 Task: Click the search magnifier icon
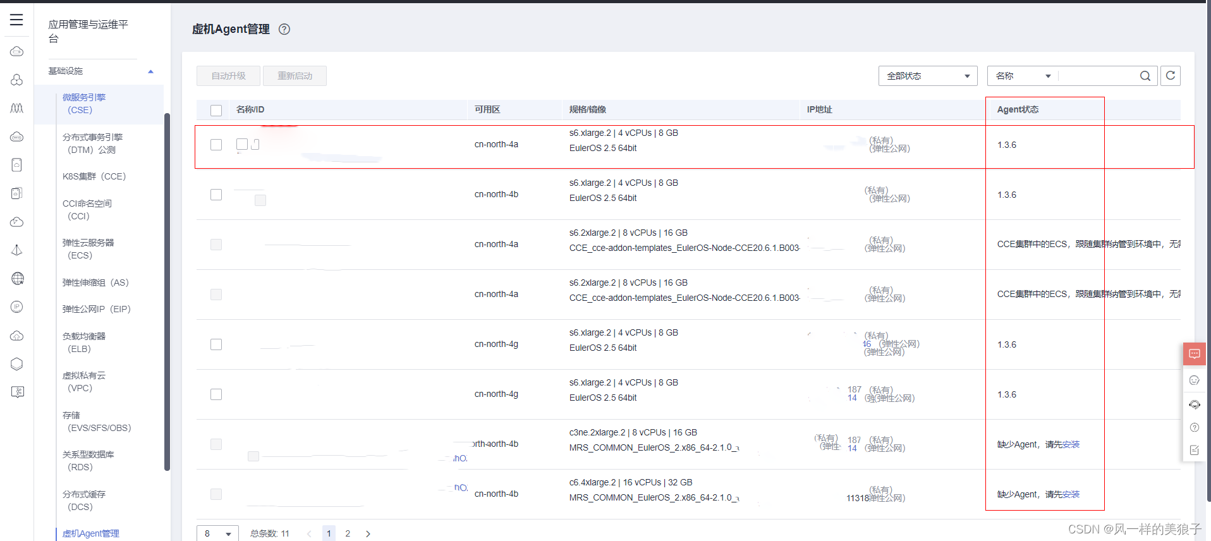[x=1145, y=76]
